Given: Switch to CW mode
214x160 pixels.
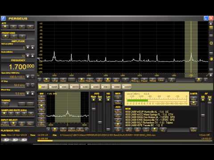Looking at the screenshot, I should pyautogui.click(x=64, y=87).
